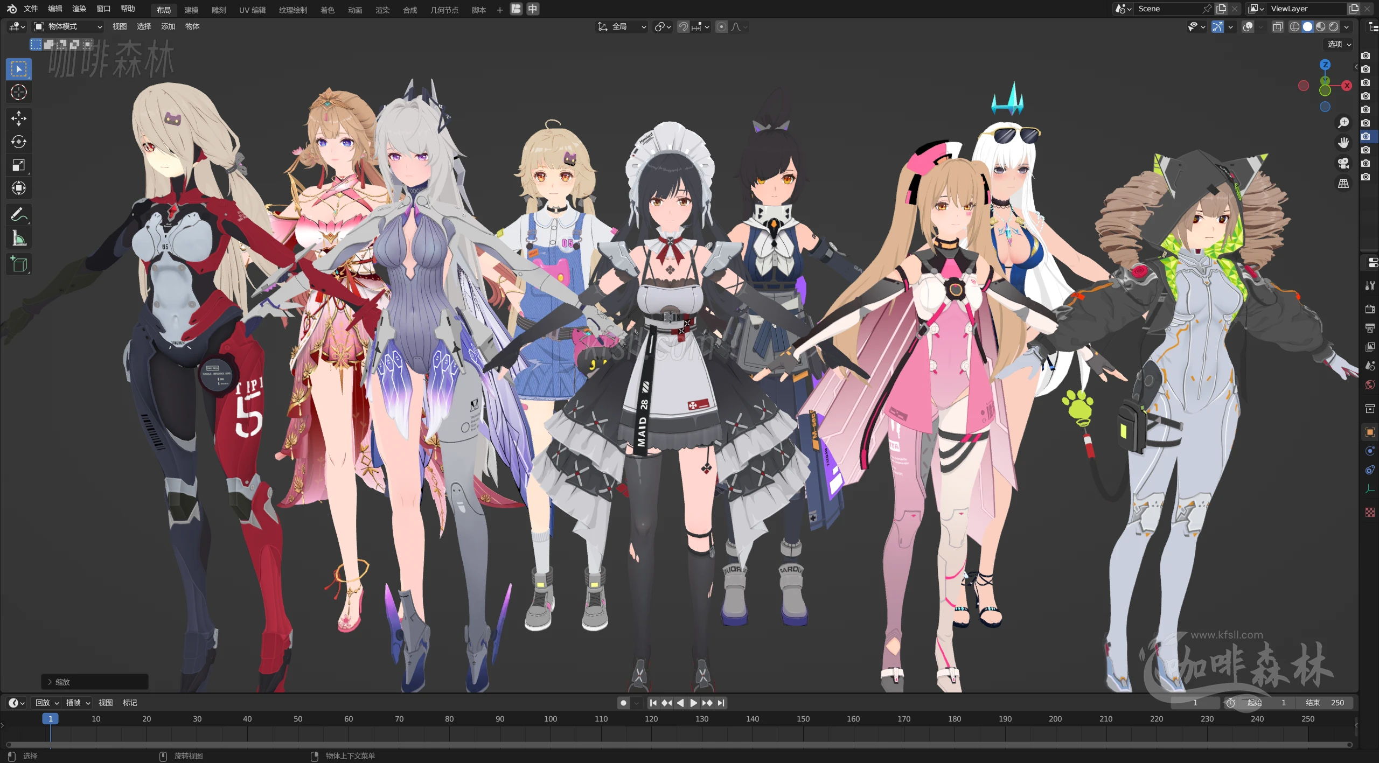This screenshot has width=1379, height=763.
Task: Click the viewport zoom magnifier gizmo
Action: pos(1343,123)
